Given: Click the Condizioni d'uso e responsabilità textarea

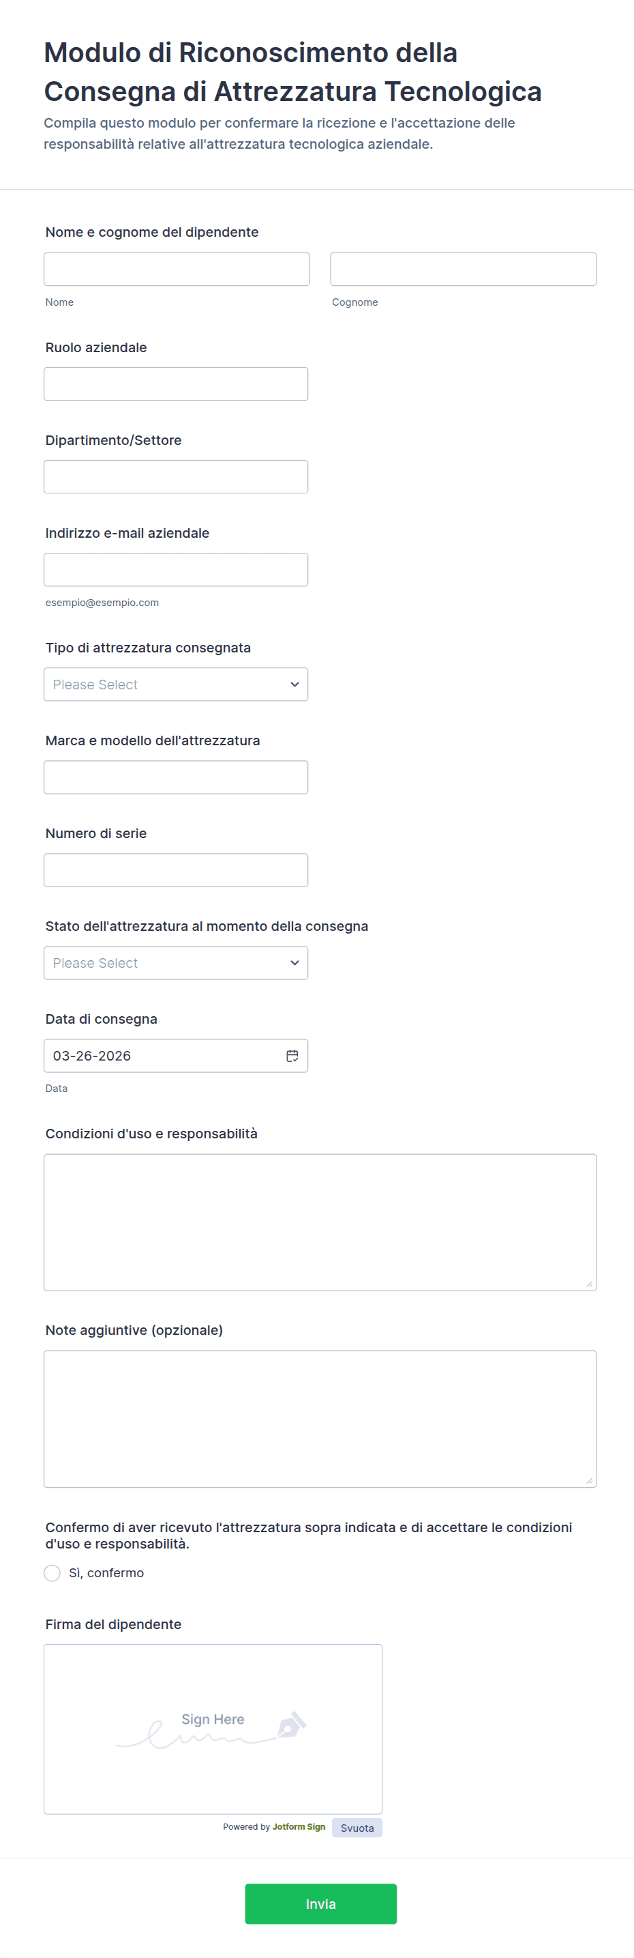Looking at the screenshot, I should coord(320,1222).
